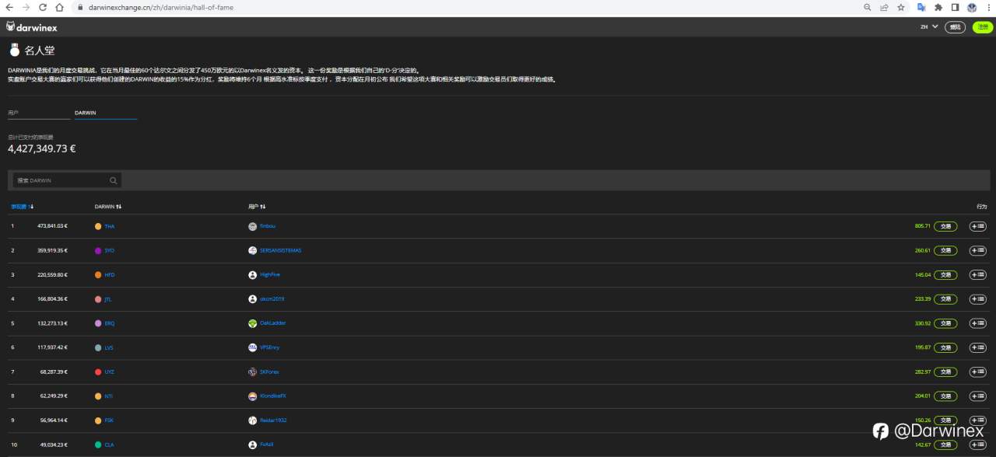Viewport: 996px width, 457px height.
Task: Open the browser three-dot menu
Action: pyautogui.click(x=988, y=7)
